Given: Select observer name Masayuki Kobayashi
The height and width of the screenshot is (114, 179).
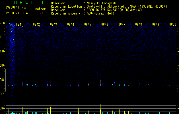Looking at the screenshot, I should tap(102, 3).
